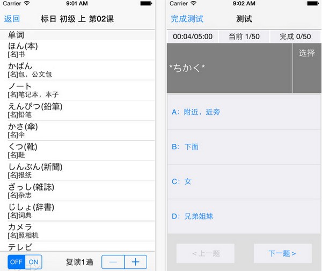Tap the 完成 0/50 indicator
The image size is (322, 271).
(x=295, y=36)
